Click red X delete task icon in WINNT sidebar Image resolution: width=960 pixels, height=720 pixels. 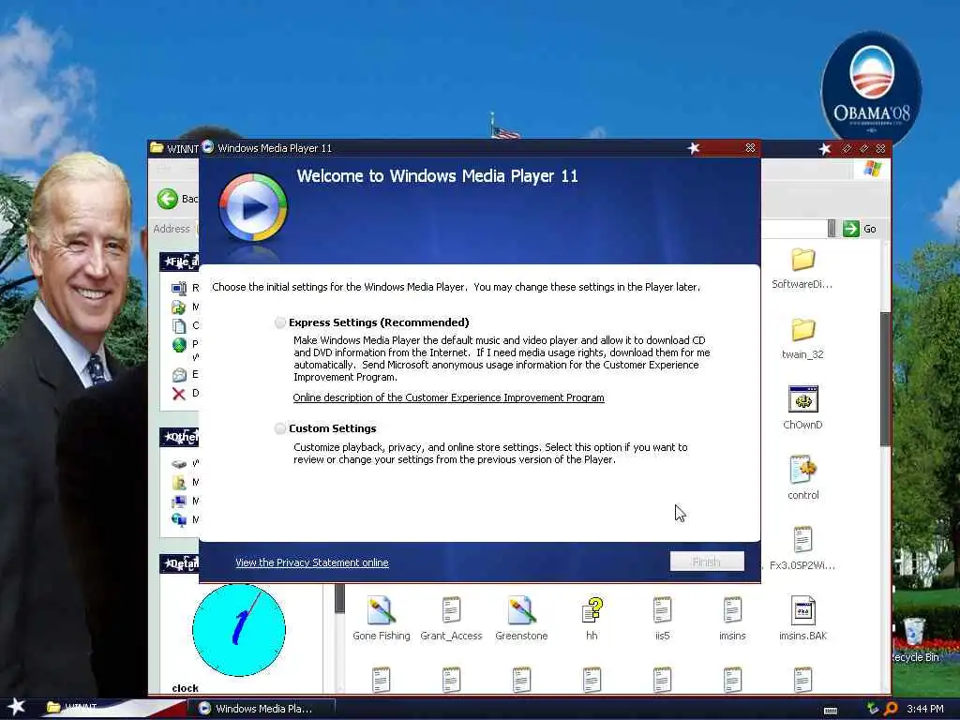(x=179, y=394)
